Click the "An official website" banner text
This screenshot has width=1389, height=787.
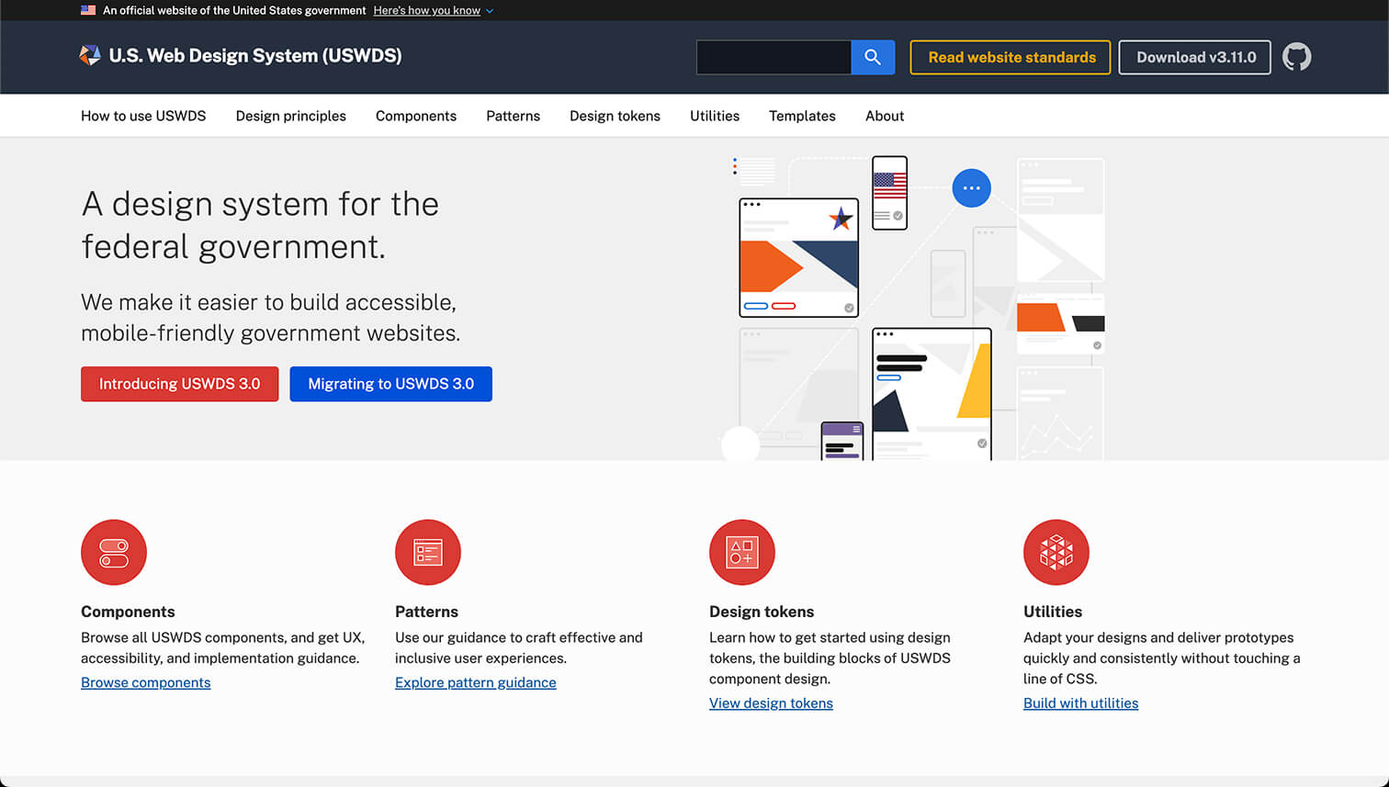[234, 10]
